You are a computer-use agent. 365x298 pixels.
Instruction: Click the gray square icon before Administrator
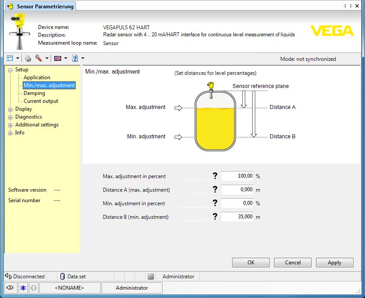click(x=151, y=276)
